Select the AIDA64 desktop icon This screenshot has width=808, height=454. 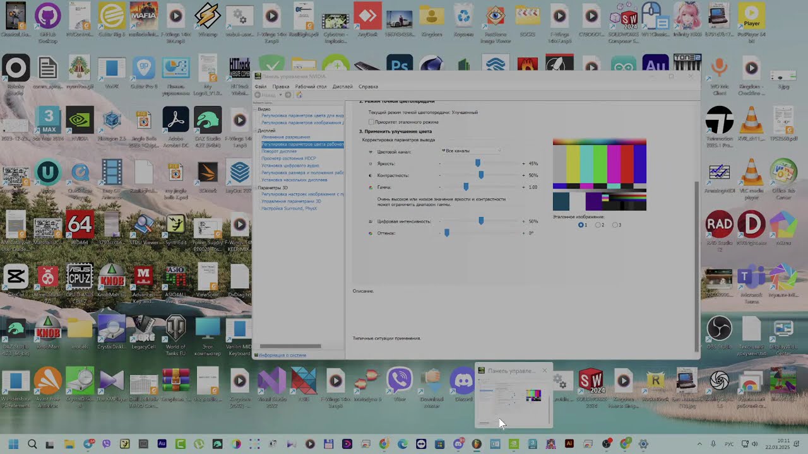[80, 229]
